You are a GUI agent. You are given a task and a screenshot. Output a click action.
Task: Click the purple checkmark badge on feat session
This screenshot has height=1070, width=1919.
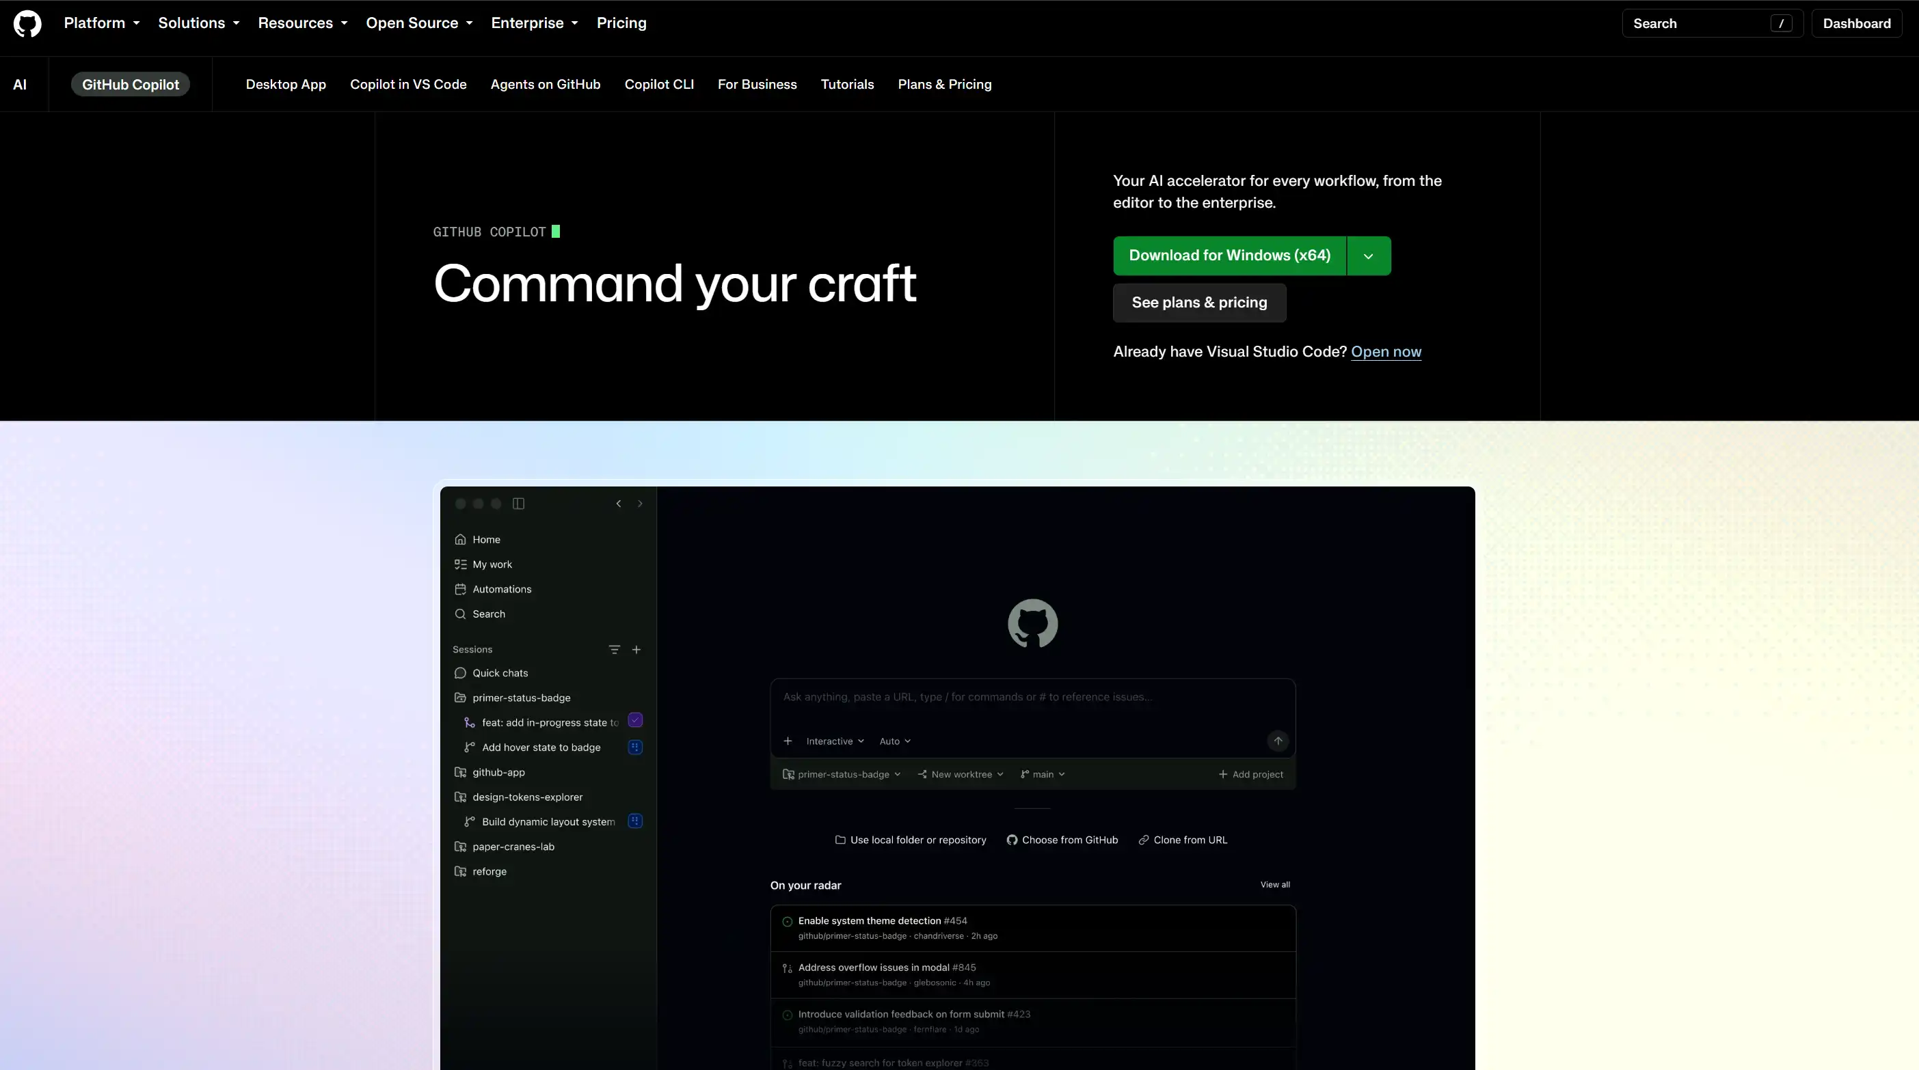[635, 720]
